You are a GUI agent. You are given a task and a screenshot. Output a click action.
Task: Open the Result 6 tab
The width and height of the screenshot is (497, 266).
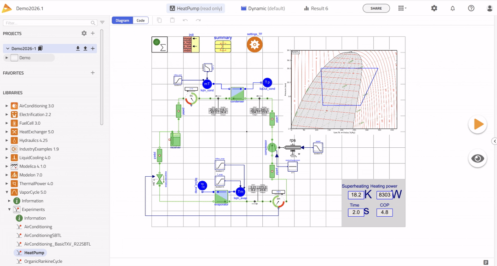[316, 8]
